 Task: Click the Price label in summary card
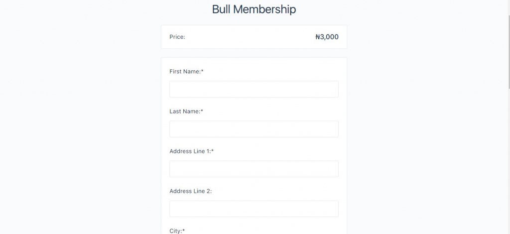[x=177, y=37]
